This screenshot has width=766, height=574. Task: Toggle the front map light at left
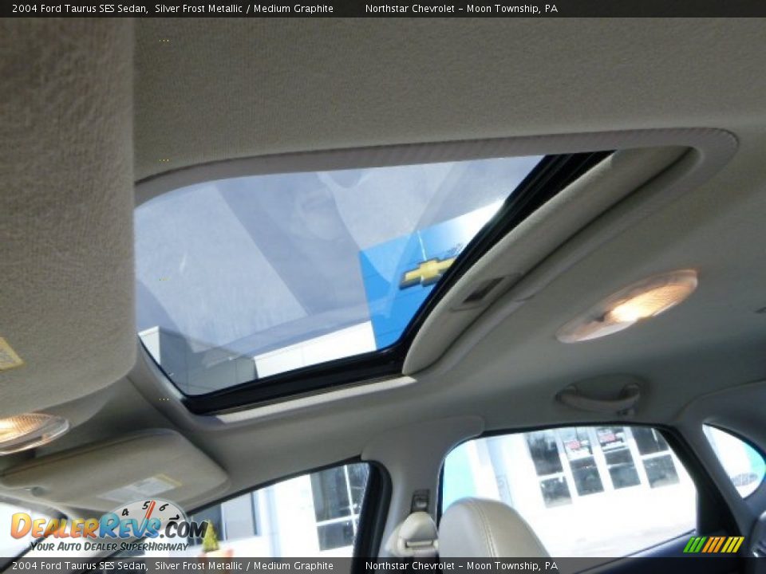click(x=29, y=431)
